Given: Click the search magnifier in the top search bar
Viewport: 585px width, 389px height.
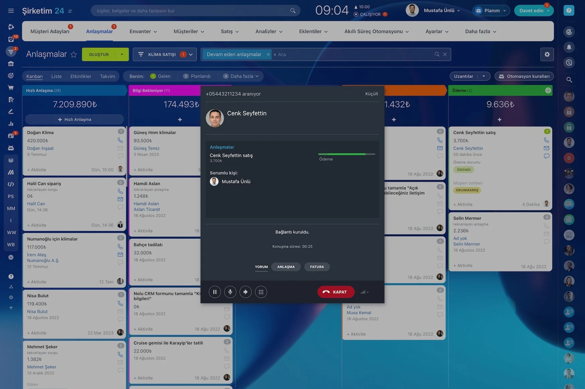Looking at the screenshot, I should pos(293,11).
